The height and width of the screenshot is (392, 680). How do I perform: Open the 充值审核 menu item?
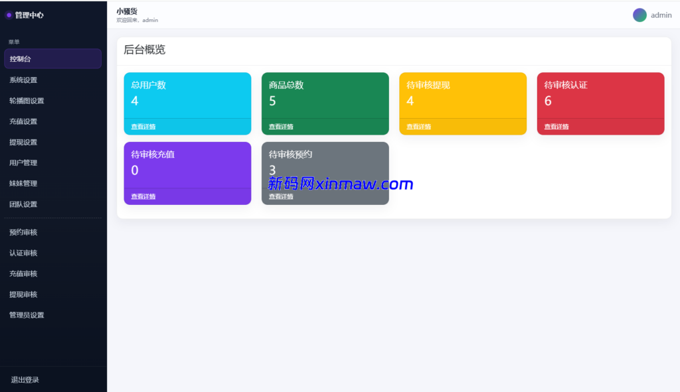click(x=52, y=274)
